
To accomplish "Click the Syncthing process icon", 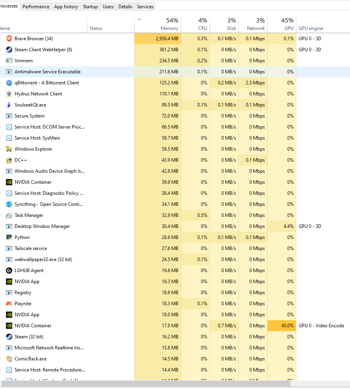I will pos(9,204).
